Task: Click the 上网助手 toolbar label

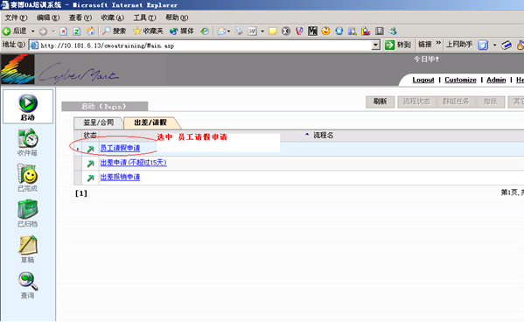Action: [459, 45]
